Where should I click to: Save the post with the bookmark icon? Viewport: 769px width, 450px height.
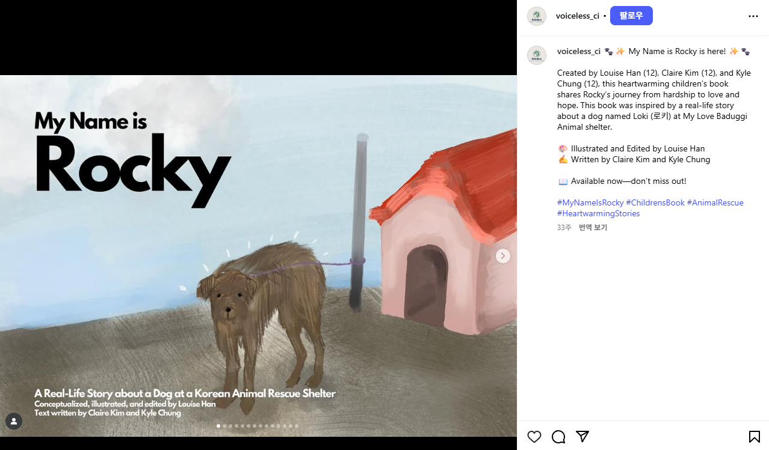pos(754,437)
